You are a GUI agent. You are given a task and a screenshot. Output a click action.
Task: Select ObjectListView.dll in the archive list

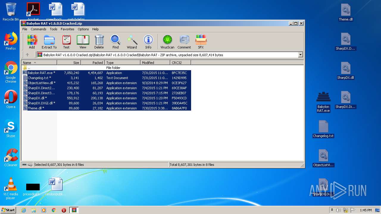[x=106, y=83]
